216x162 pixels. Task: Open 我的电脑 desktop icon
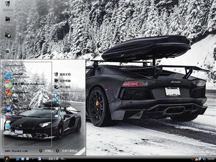pos(8,22)
